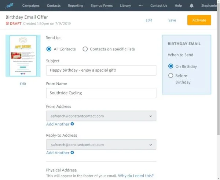The width and height of the screenshot is (220, 180).
Task: Click the birthday email preview thumbnail
Action: coord(23,56)
